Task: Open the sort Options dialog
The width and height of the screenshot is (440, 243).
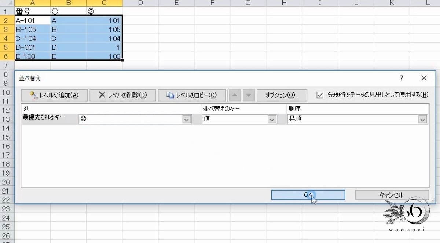Action: 282,95
